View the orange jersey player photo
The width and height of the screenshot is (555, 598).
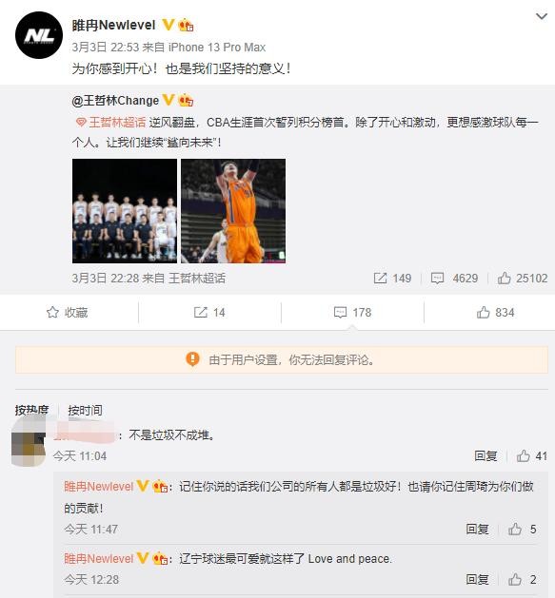point(233,211)
